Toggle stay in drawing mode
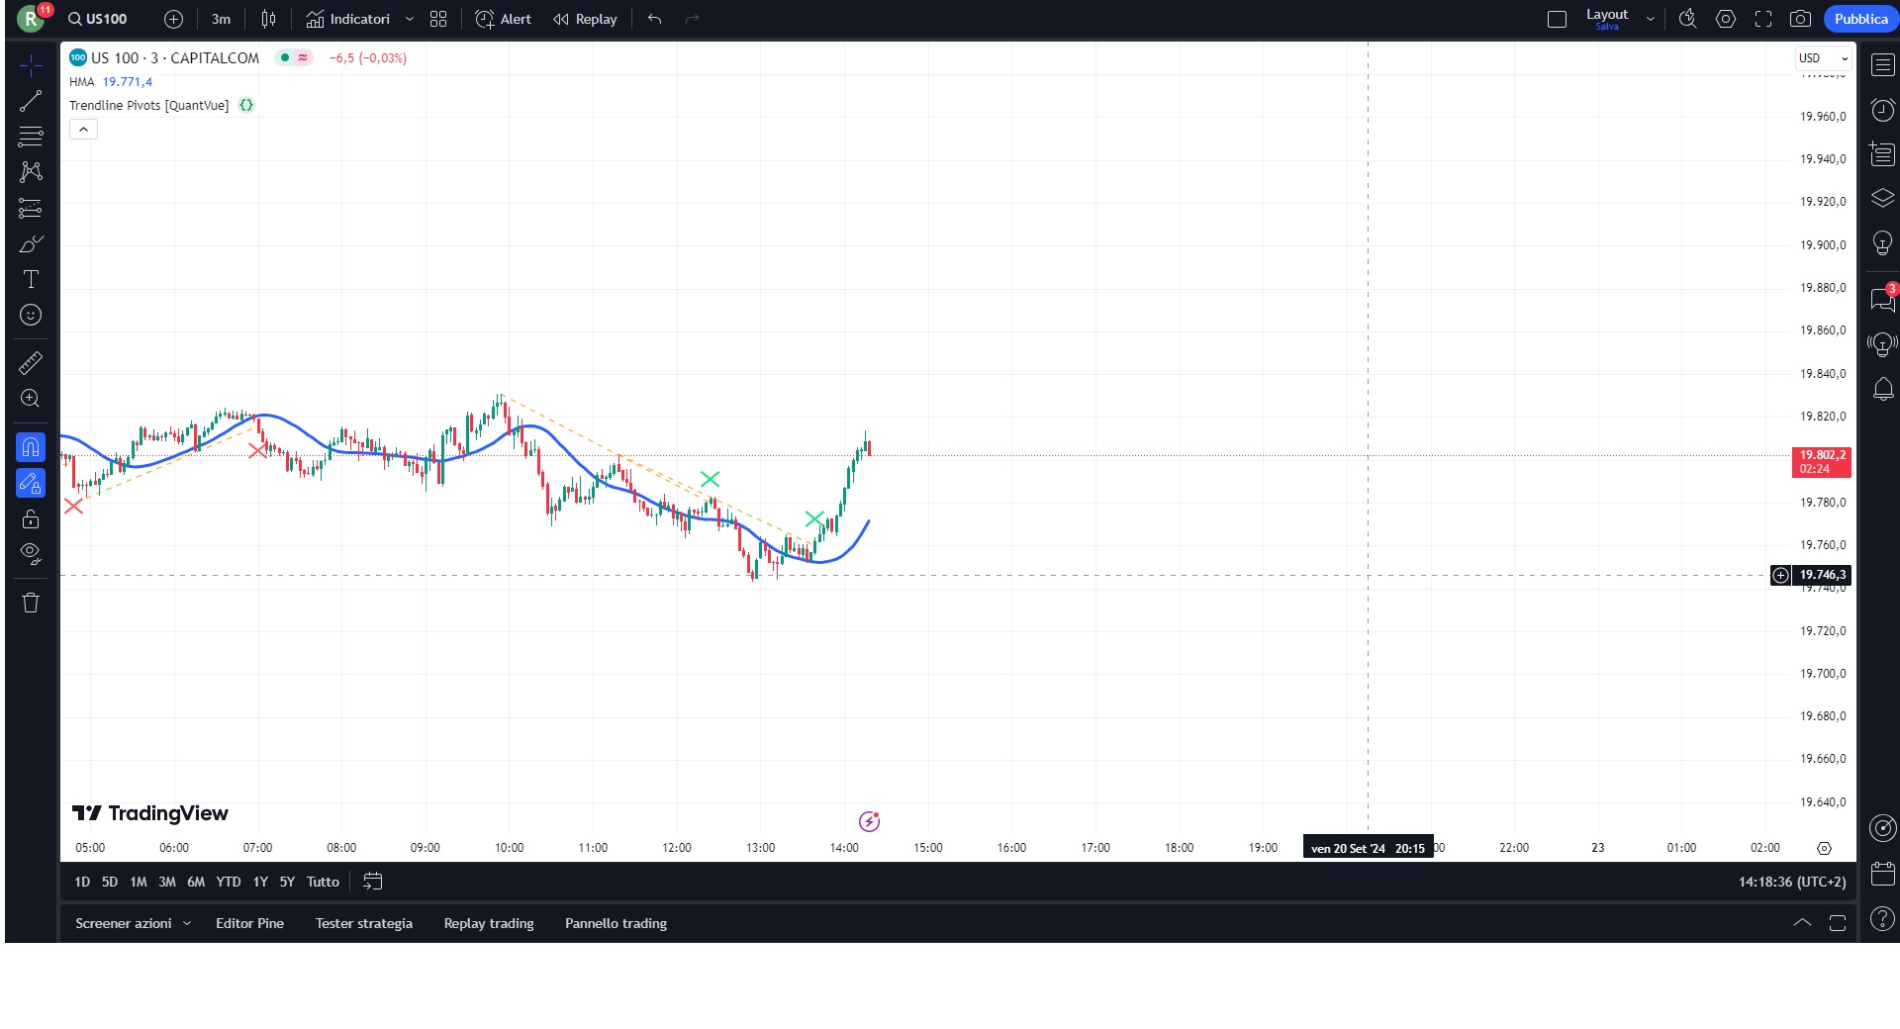The height and width of the screenshot is (1029, 1900). point(31,483)
